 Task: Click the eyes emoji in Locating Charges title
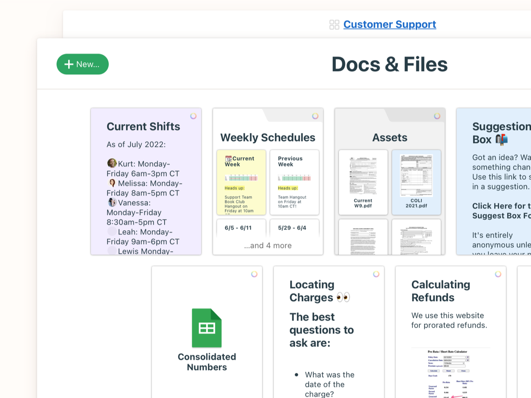(x=343, y=297)
